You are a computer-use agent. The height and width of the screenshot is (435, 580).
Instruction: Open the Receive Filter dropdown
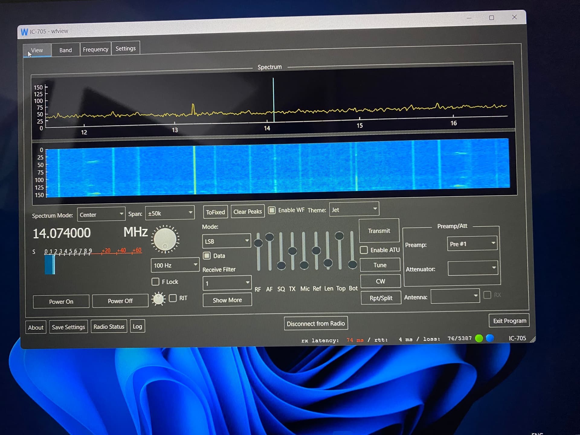[x=227, y=283]
